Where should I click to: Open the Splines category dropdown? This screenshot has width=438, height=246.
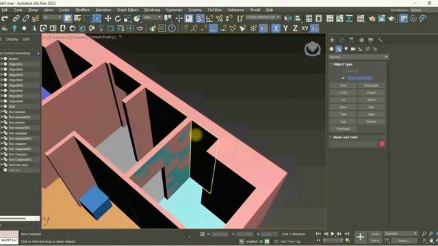pos(359,57)
